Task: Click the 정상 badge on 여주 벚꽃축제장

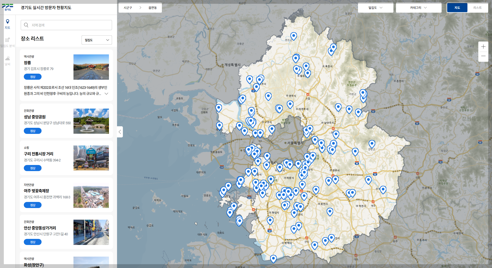Action: tap(33, 205)
